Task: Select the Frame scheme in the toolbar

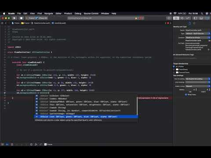Action: coord(30,18)
